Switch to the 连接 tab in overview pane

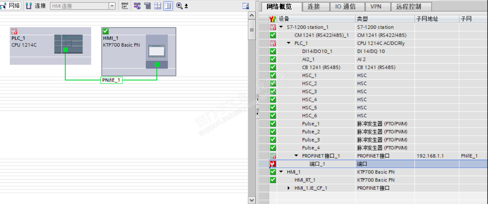click(314, 6)
